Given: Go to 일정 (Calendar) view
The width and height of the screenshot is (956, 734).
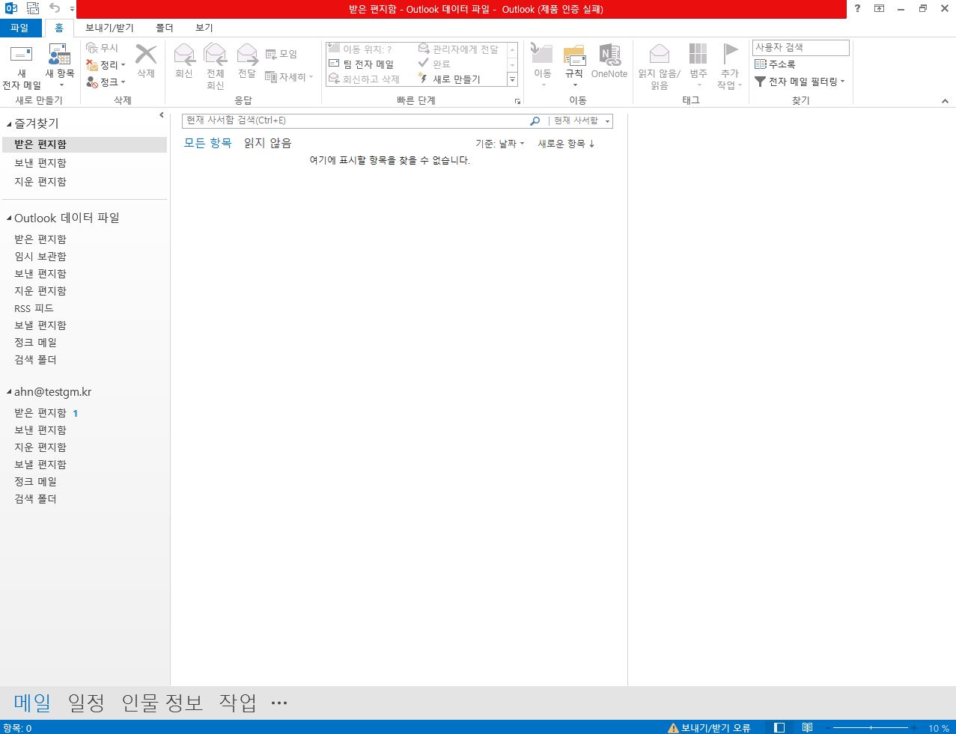Looking at the screenshot, I should pos(86,703).
